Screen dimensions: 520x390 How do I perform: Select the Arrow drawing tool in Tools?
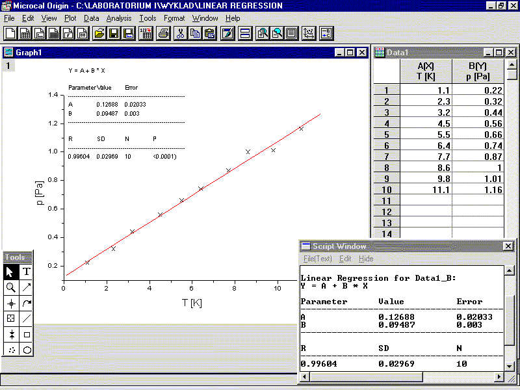26,287
